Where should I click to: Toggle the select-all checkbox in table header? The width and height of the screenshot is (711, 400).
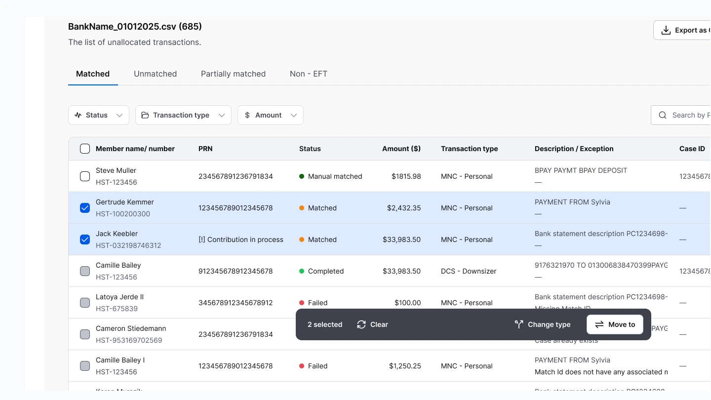pyautogui.click(x=85, y=149)
